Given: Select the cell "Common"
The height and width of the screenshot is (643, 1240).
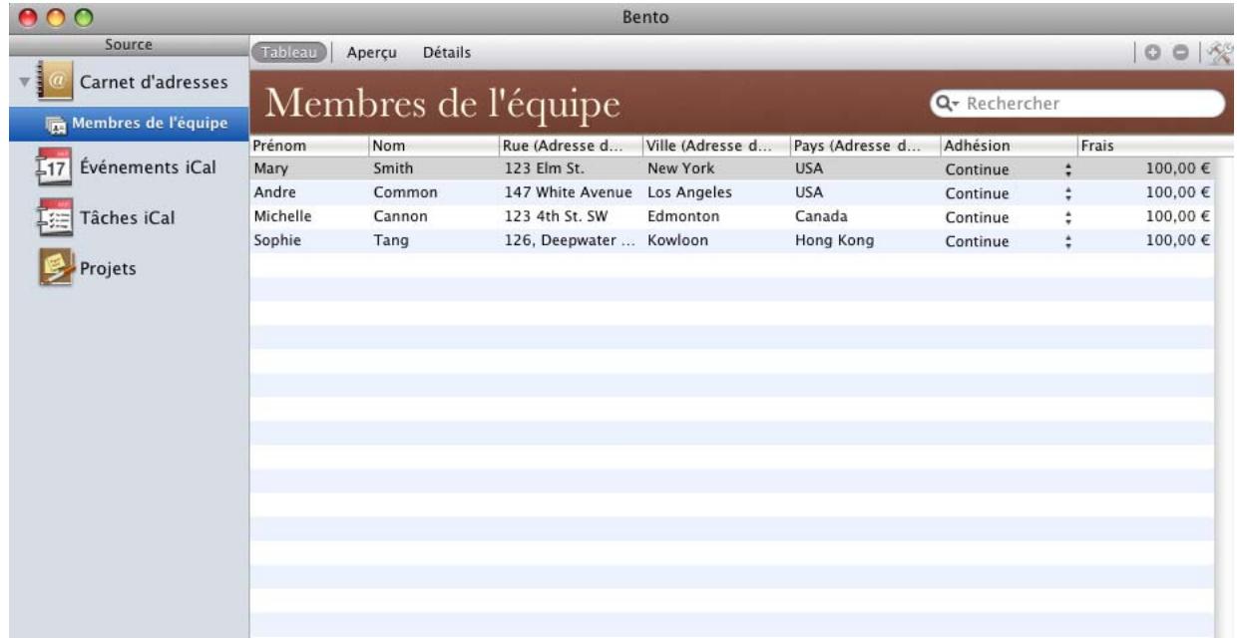Looking at the screenshot, I should (433, 193).
